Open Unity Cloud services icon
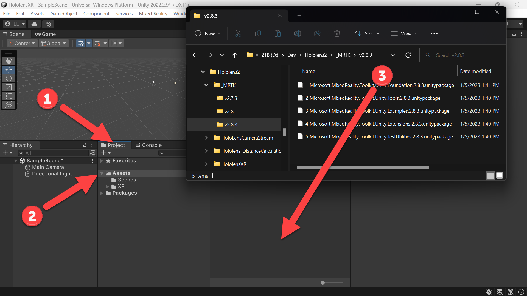The image size is (527, 296). coord(34,24)
